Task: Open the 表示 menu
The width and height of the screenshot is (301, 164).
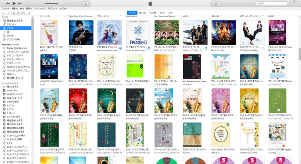Action: [29, 9]
